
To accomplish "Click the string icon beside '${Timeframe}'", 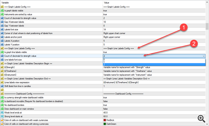I will pos(2,71).
